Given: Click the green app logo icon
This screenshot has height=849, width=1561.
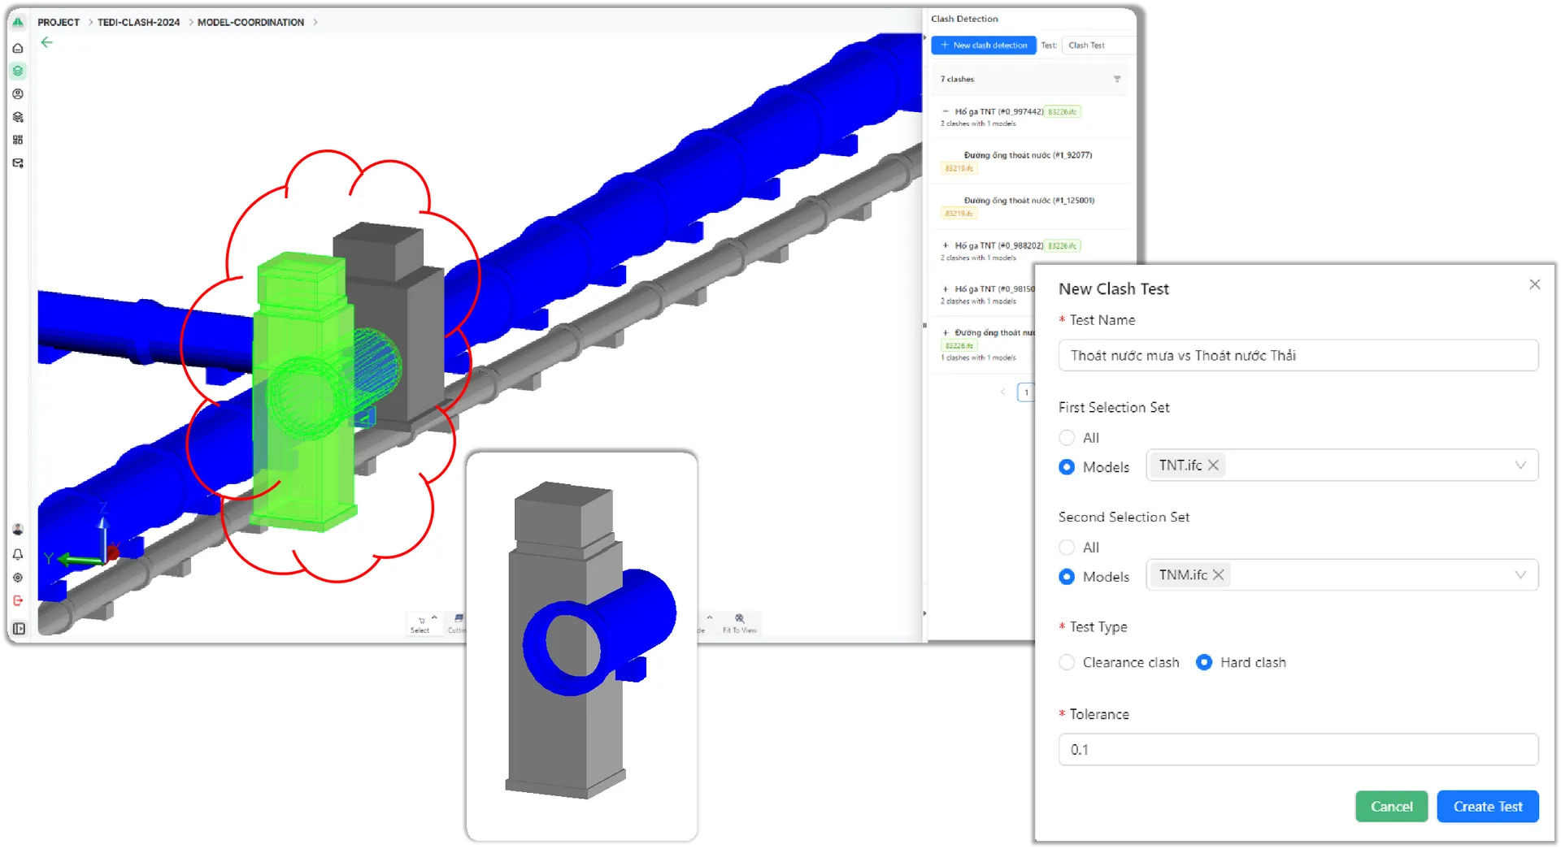Looking at the screenshot, I should tap(18, 23).
